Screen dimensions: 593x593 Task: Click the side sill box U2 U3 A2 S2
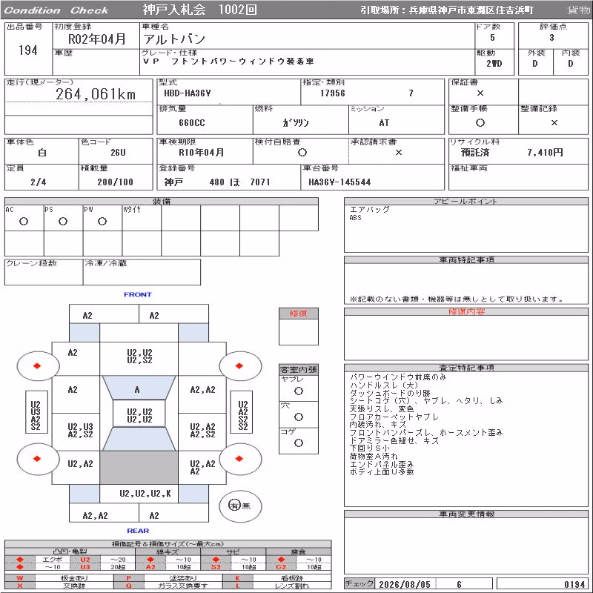[36, 411]
